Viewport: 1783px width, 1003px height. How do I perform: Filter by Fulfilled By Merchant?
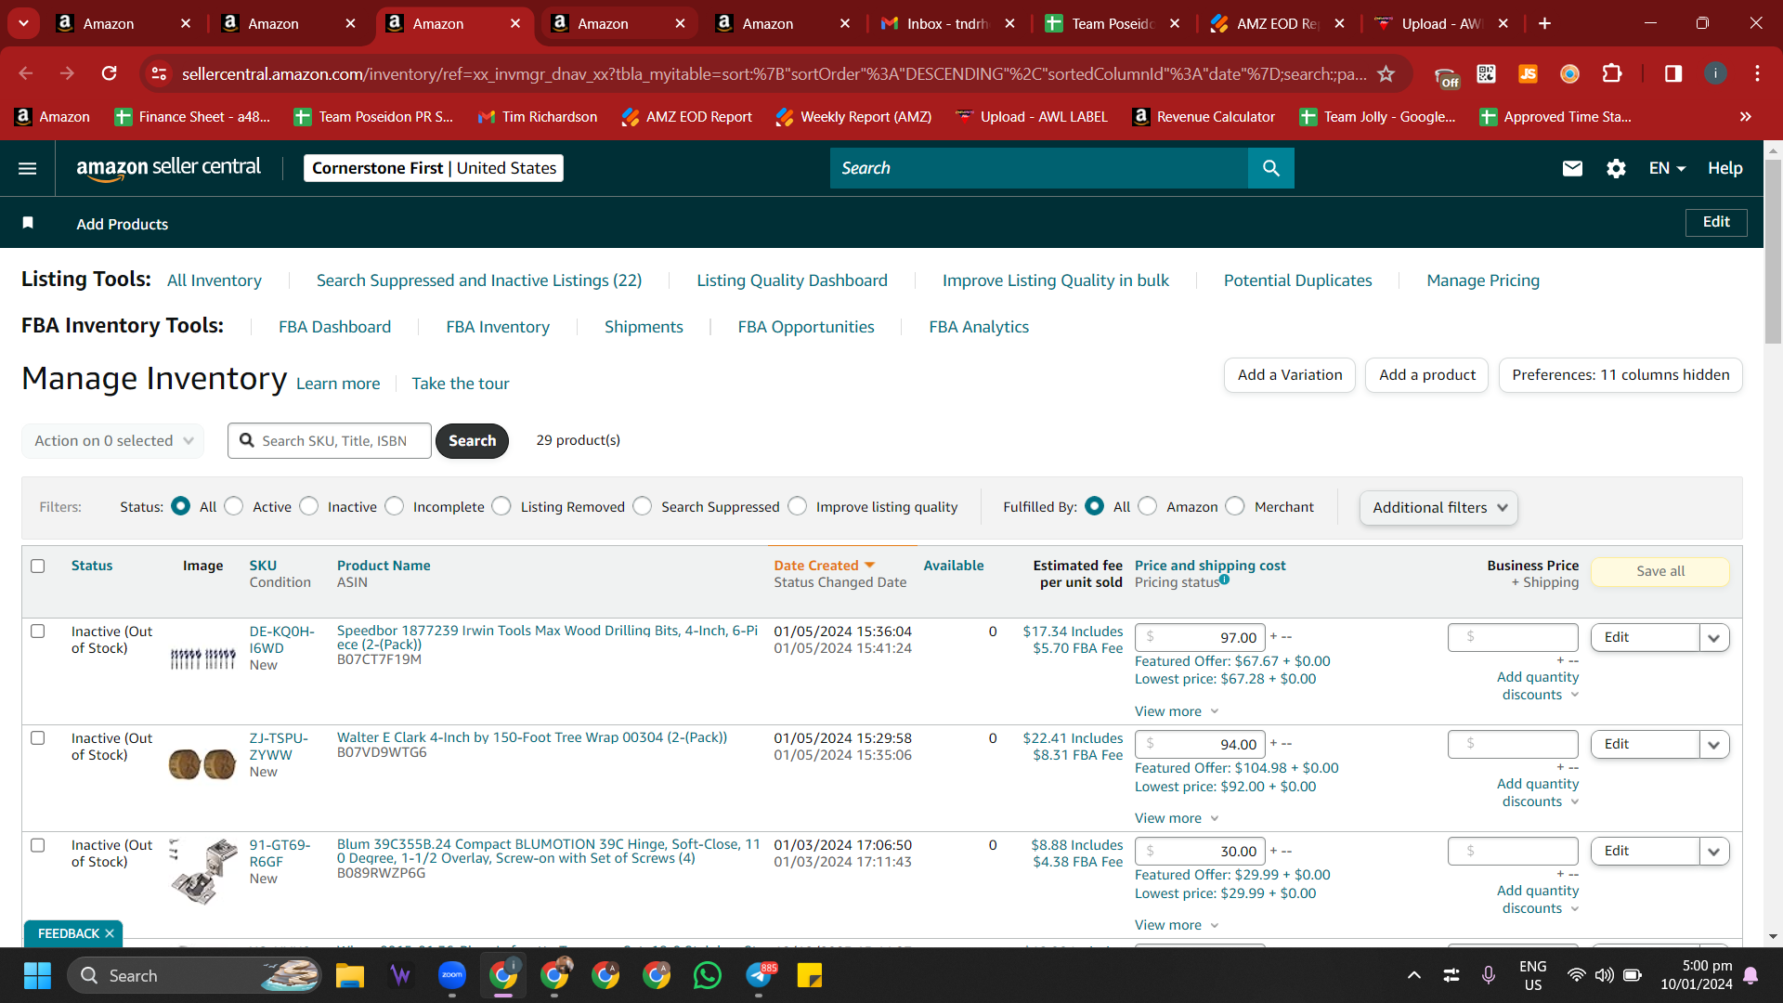(1235, 506)
